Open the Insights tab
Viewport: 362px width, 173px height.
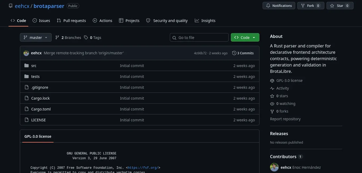tap(205, 20)
